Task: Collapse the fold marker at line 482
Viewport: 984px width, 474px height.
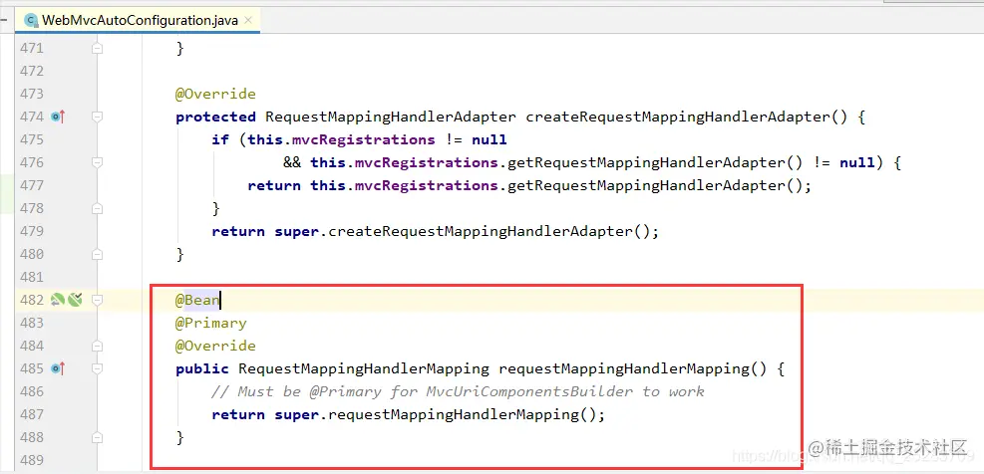Action: (x=97, y=300)
